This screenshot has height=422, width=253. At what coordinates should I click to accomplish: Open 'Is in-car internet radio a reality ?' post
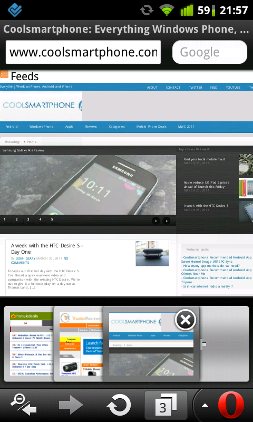tap(207, 286)
